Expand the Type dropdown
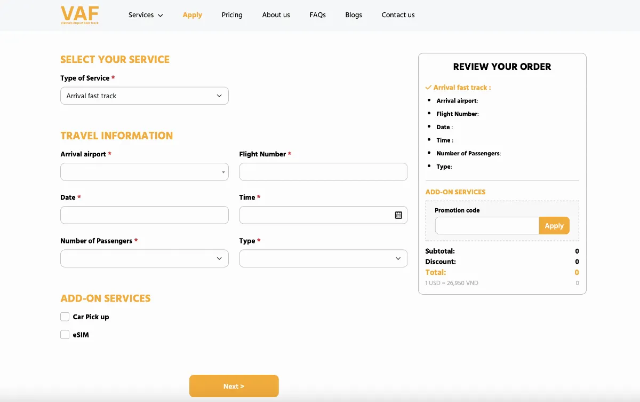The height and width of the screenshot is (402, 640). tap(323, 258)
